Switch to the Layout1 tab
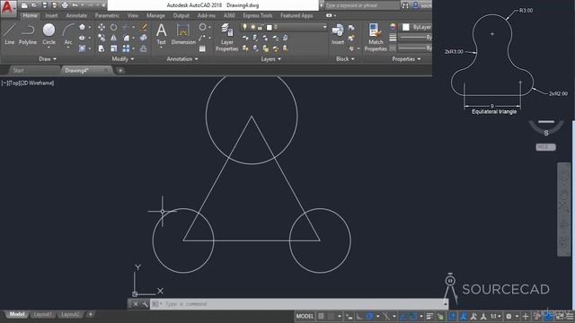575x323 pixels. pyautogui.click(x=42, y=314)
